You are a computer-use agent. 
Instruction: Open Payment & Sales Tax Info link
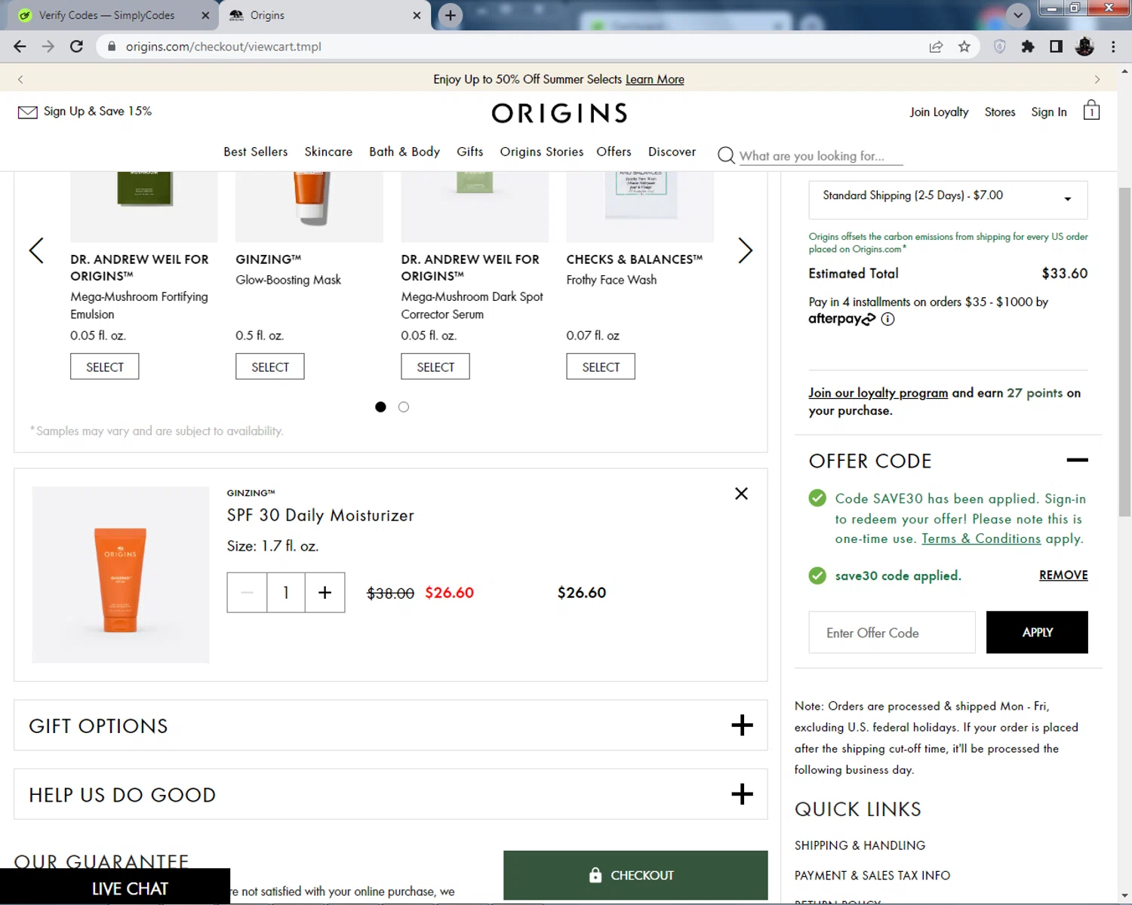872,876
